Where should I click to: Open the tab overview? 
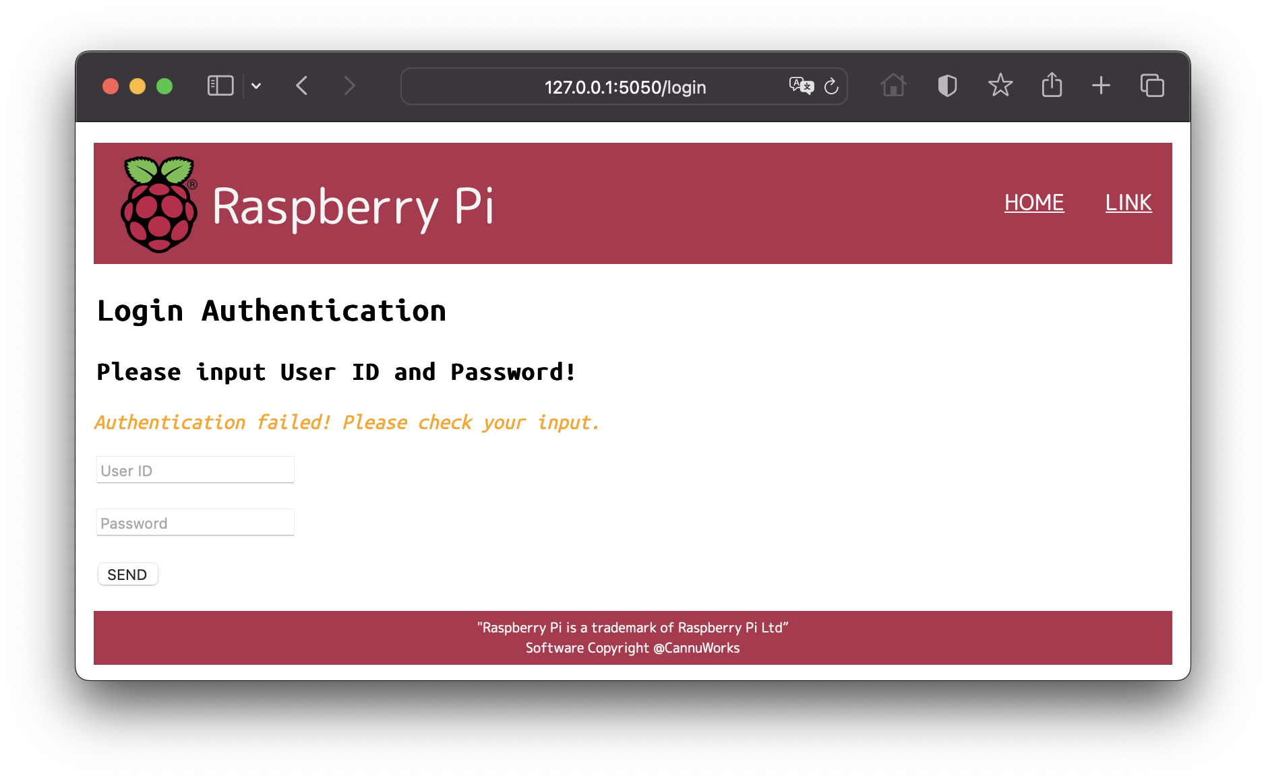[1152, 86]
